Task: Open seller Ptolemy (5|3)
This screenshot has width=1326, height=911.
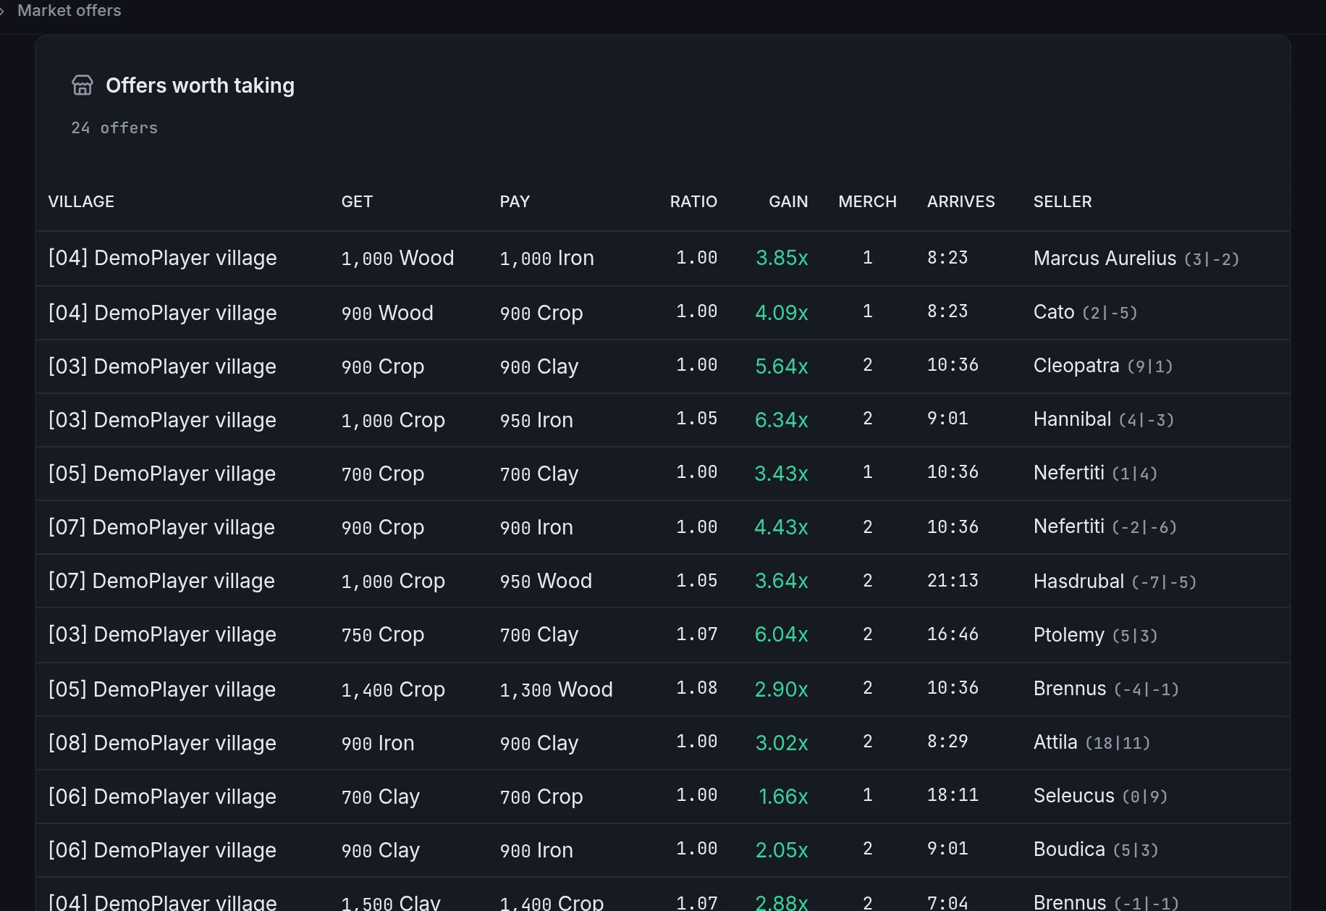Action: pyautogui.click(x=1095, y=635)
